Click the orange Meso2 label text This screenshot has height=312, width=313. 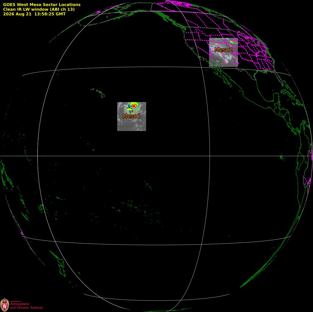[x=223, y=50]
